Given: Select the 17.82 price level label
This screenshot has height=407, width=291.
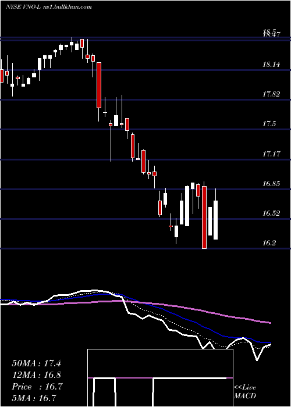Looking at the screenshot, I should tap(271, 94).
